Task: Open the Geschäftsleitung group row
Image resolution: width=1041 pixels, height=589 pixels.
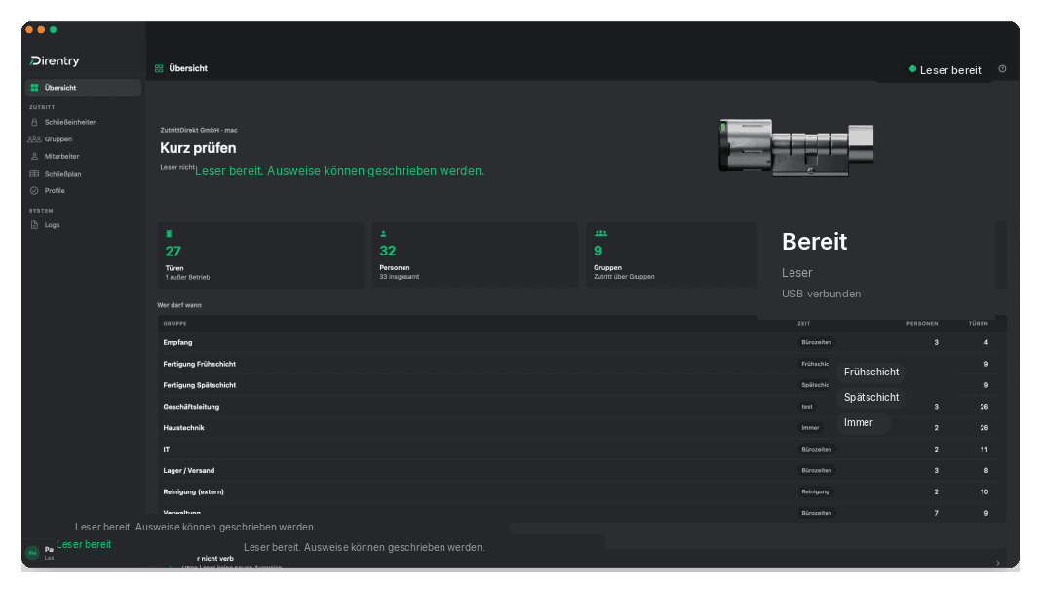Action: pyautogui.click(x=582, y=407)
